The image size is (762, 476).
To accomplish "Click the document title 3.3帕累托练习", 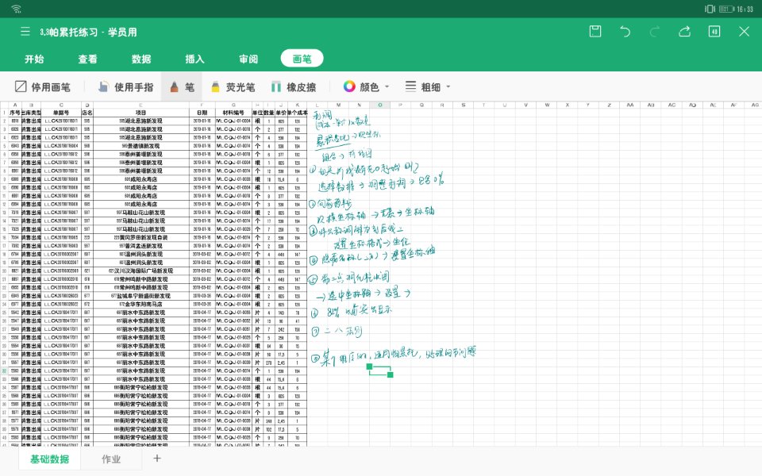I will (88, 32).
